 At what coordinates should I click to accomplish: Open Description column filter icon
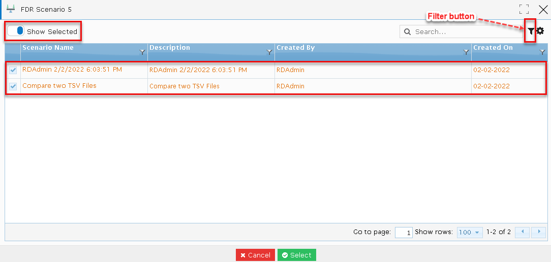pos(269,52)
